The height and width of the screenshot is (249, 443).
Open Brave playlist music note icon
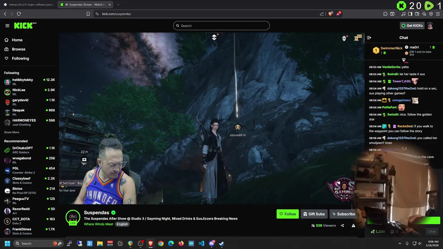tap(403, 14)
